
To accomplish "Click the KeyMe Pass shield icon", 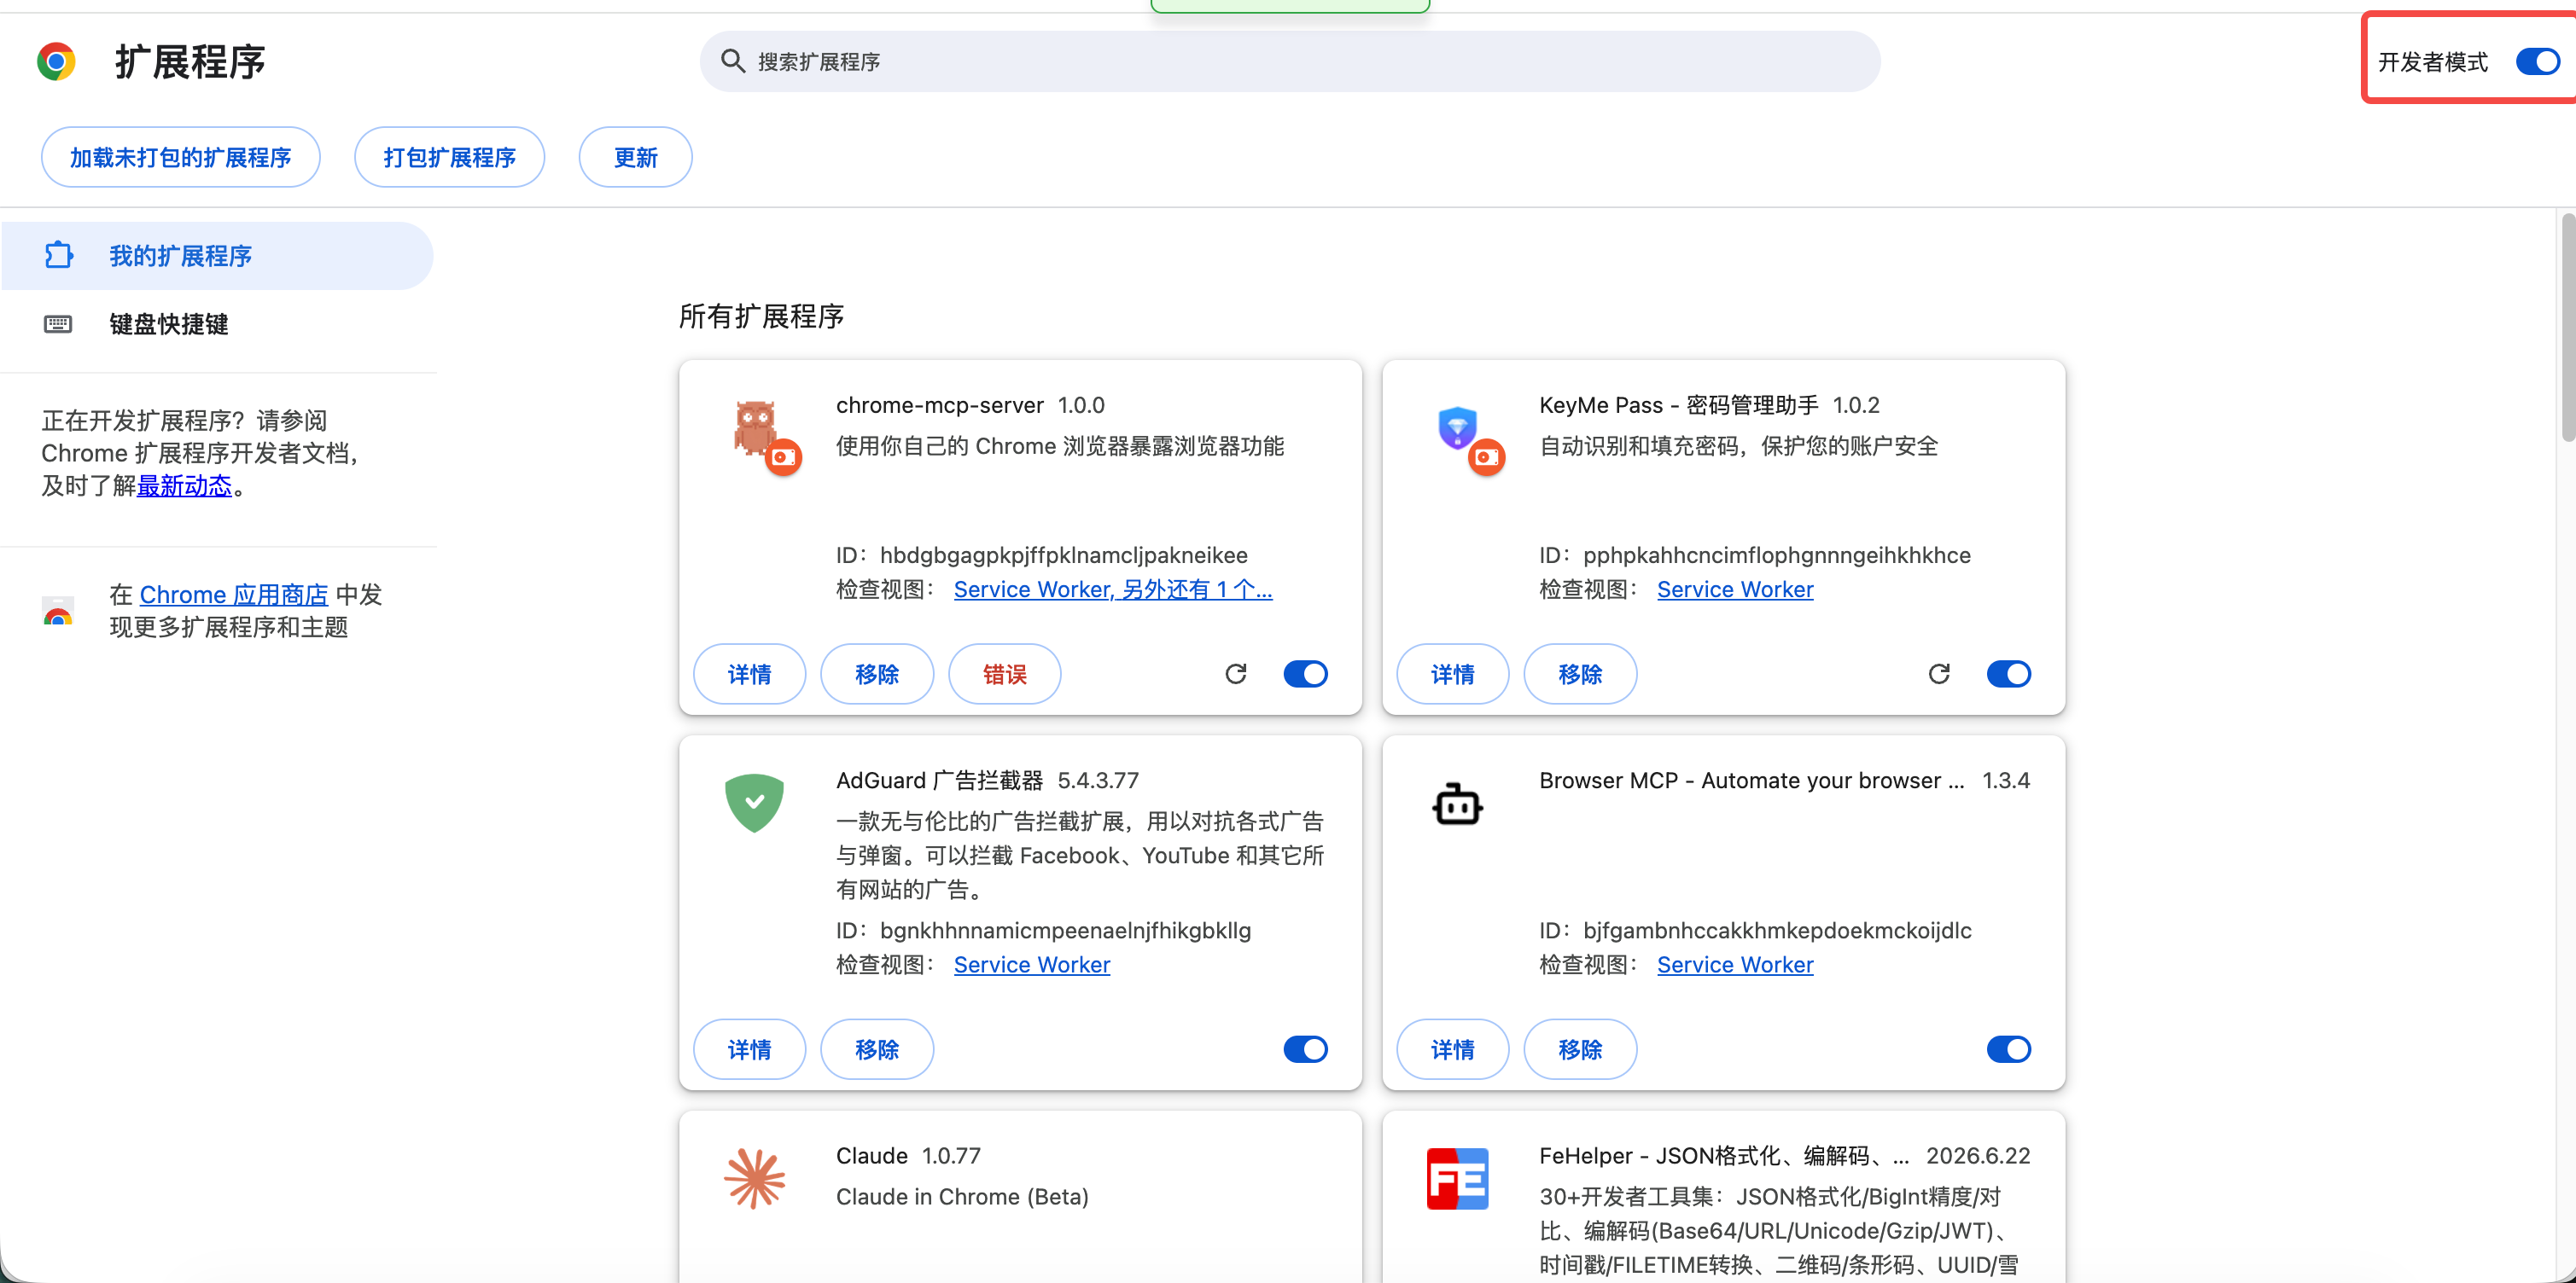I will click(1458, 427).
